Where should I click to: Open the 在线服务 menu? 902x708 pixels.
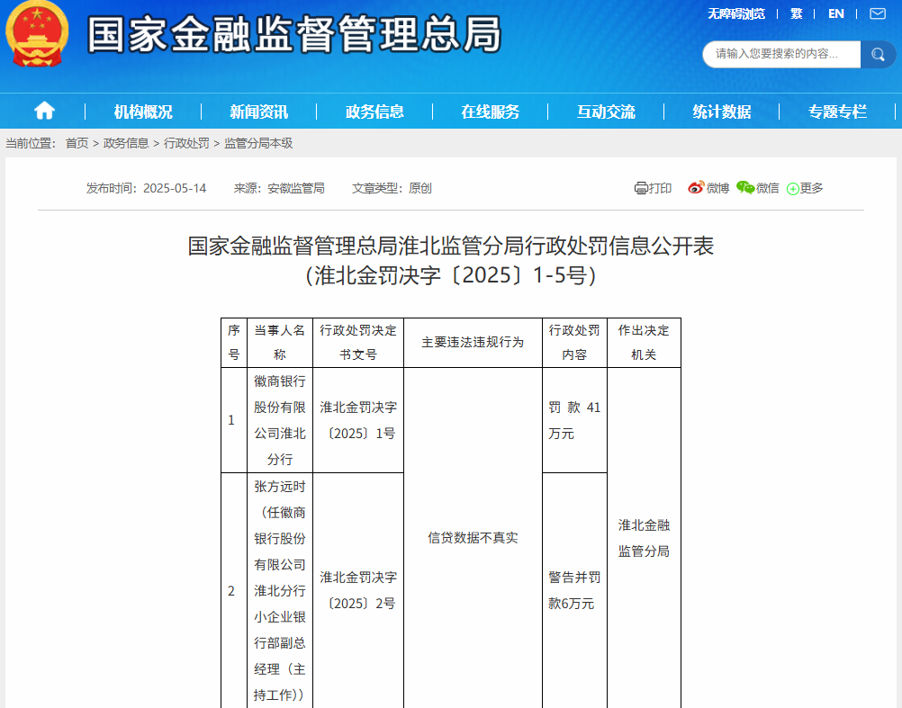(491, 112)
